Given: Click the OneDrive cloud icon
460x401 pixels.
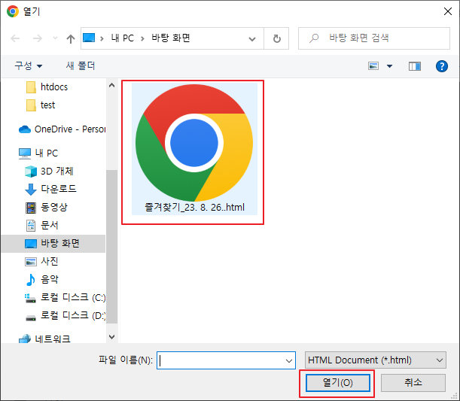Looking at the screenshot, I should tap(25, 129).
